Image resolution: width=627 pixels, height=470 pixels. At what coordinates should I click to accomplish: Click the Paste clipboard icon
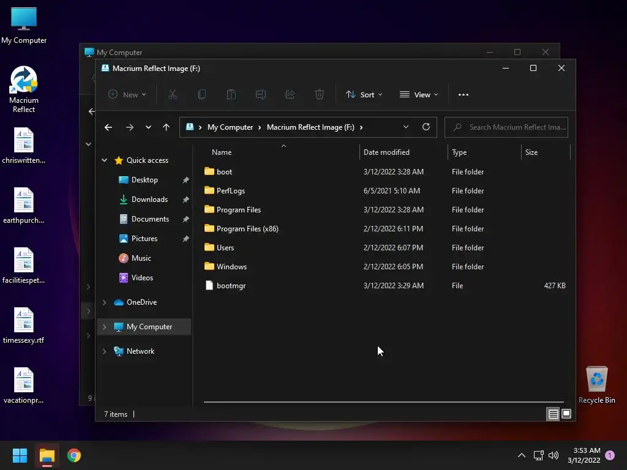(x=231, y=95)
